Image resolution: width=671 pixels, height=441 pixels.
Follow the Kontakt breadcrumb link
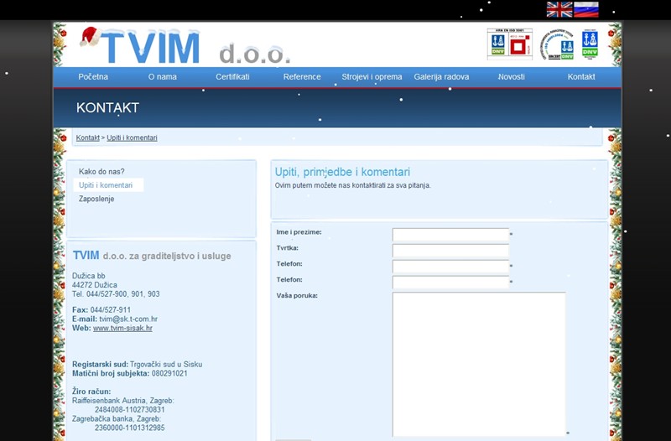pos(88,137)
